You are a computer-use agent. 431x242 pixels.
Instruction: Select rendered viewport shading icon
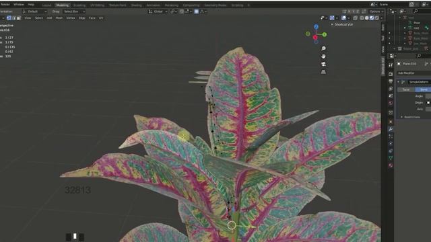click(377, 18)
